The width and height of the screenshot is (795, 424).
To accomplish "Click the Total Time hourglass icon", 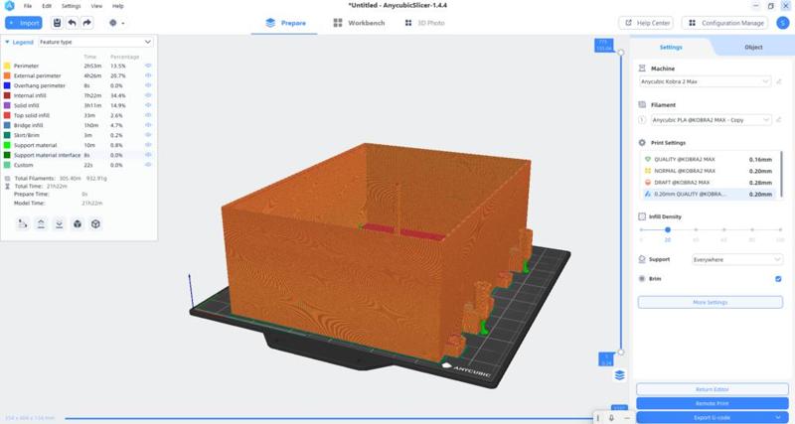I will pyautogui.click(x=7, y=187).
